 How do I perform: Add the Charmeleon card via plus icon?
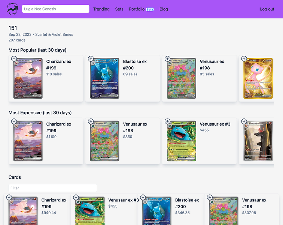[244, 121]
